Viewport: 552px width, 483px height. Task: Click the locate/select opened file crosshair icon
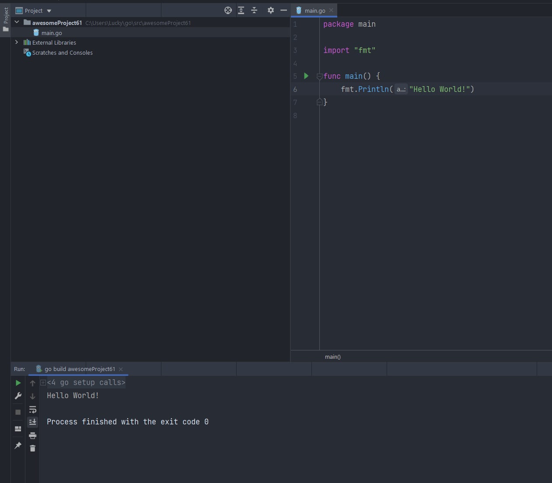[x=228, y=10]
